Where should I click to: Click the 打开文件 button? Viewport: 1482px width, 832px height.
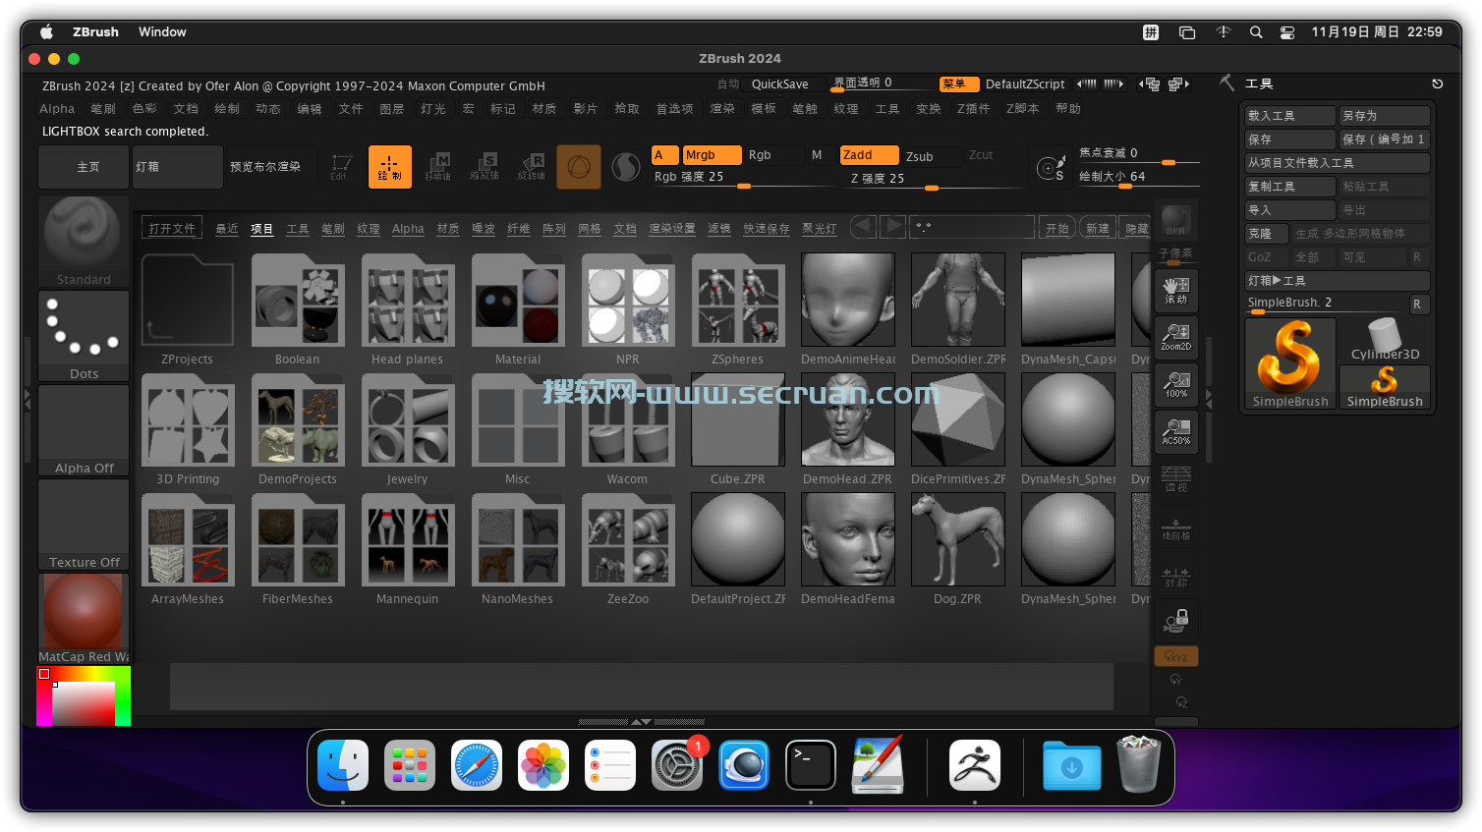tap(172, 228)
